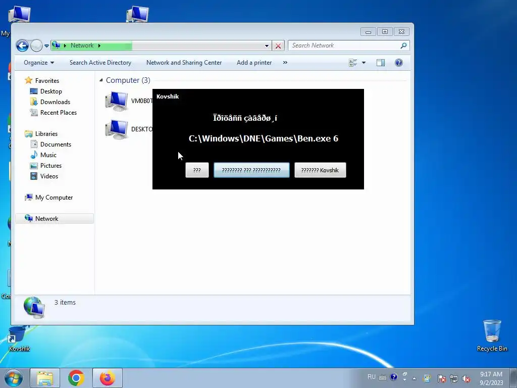Click the keyboard icon in tray
Screen dimensions: 517x388
[383, 377]
